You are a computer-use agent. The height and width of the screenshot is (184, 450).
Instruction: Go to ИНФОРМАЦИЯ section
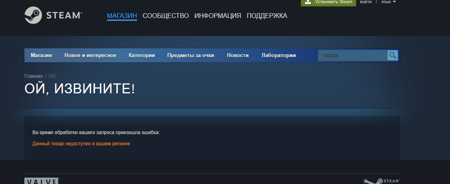(218, 16)
